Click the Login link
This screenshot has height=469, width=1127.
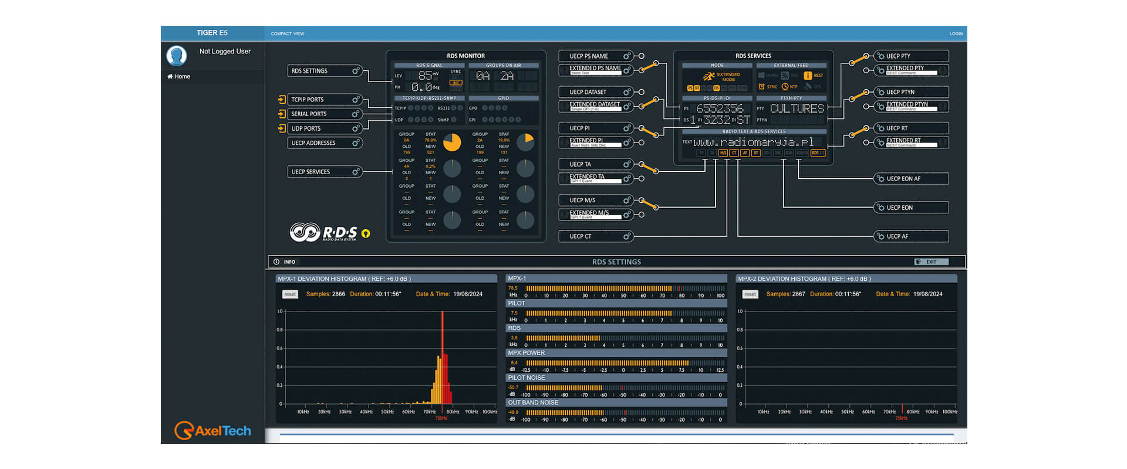pos(956,34)
